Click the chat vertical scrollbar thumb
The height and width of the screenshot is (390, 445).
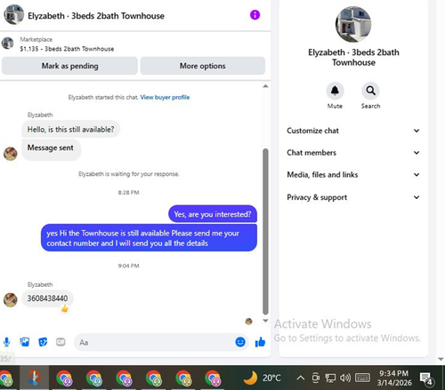click(265, 232)
